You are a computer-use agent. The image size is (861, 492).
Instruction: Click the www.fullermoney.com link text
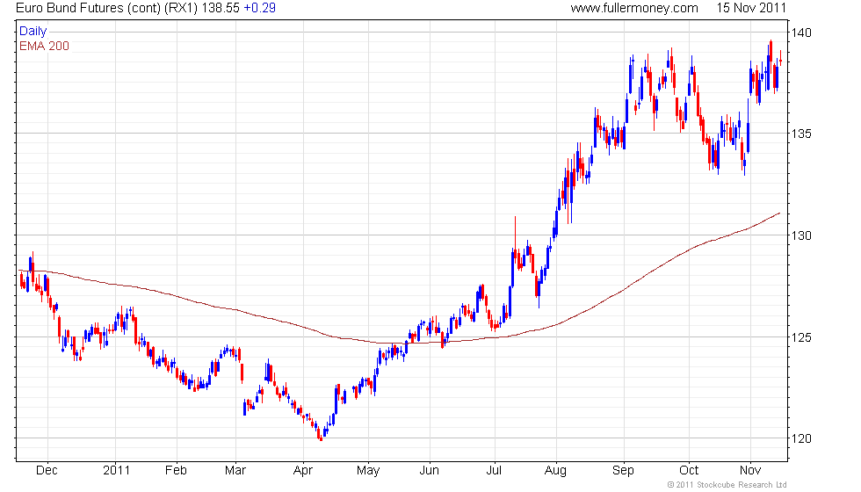click(634, 8)
